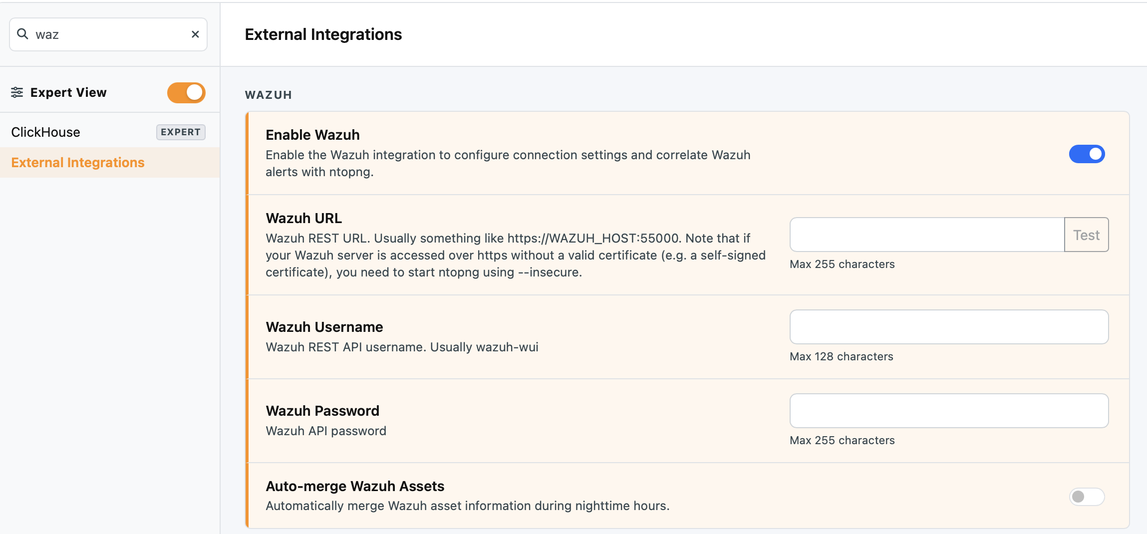1147x534 pixels.
Task: Select External Integrations in sidebar
Action: click(x=110, y=163)
